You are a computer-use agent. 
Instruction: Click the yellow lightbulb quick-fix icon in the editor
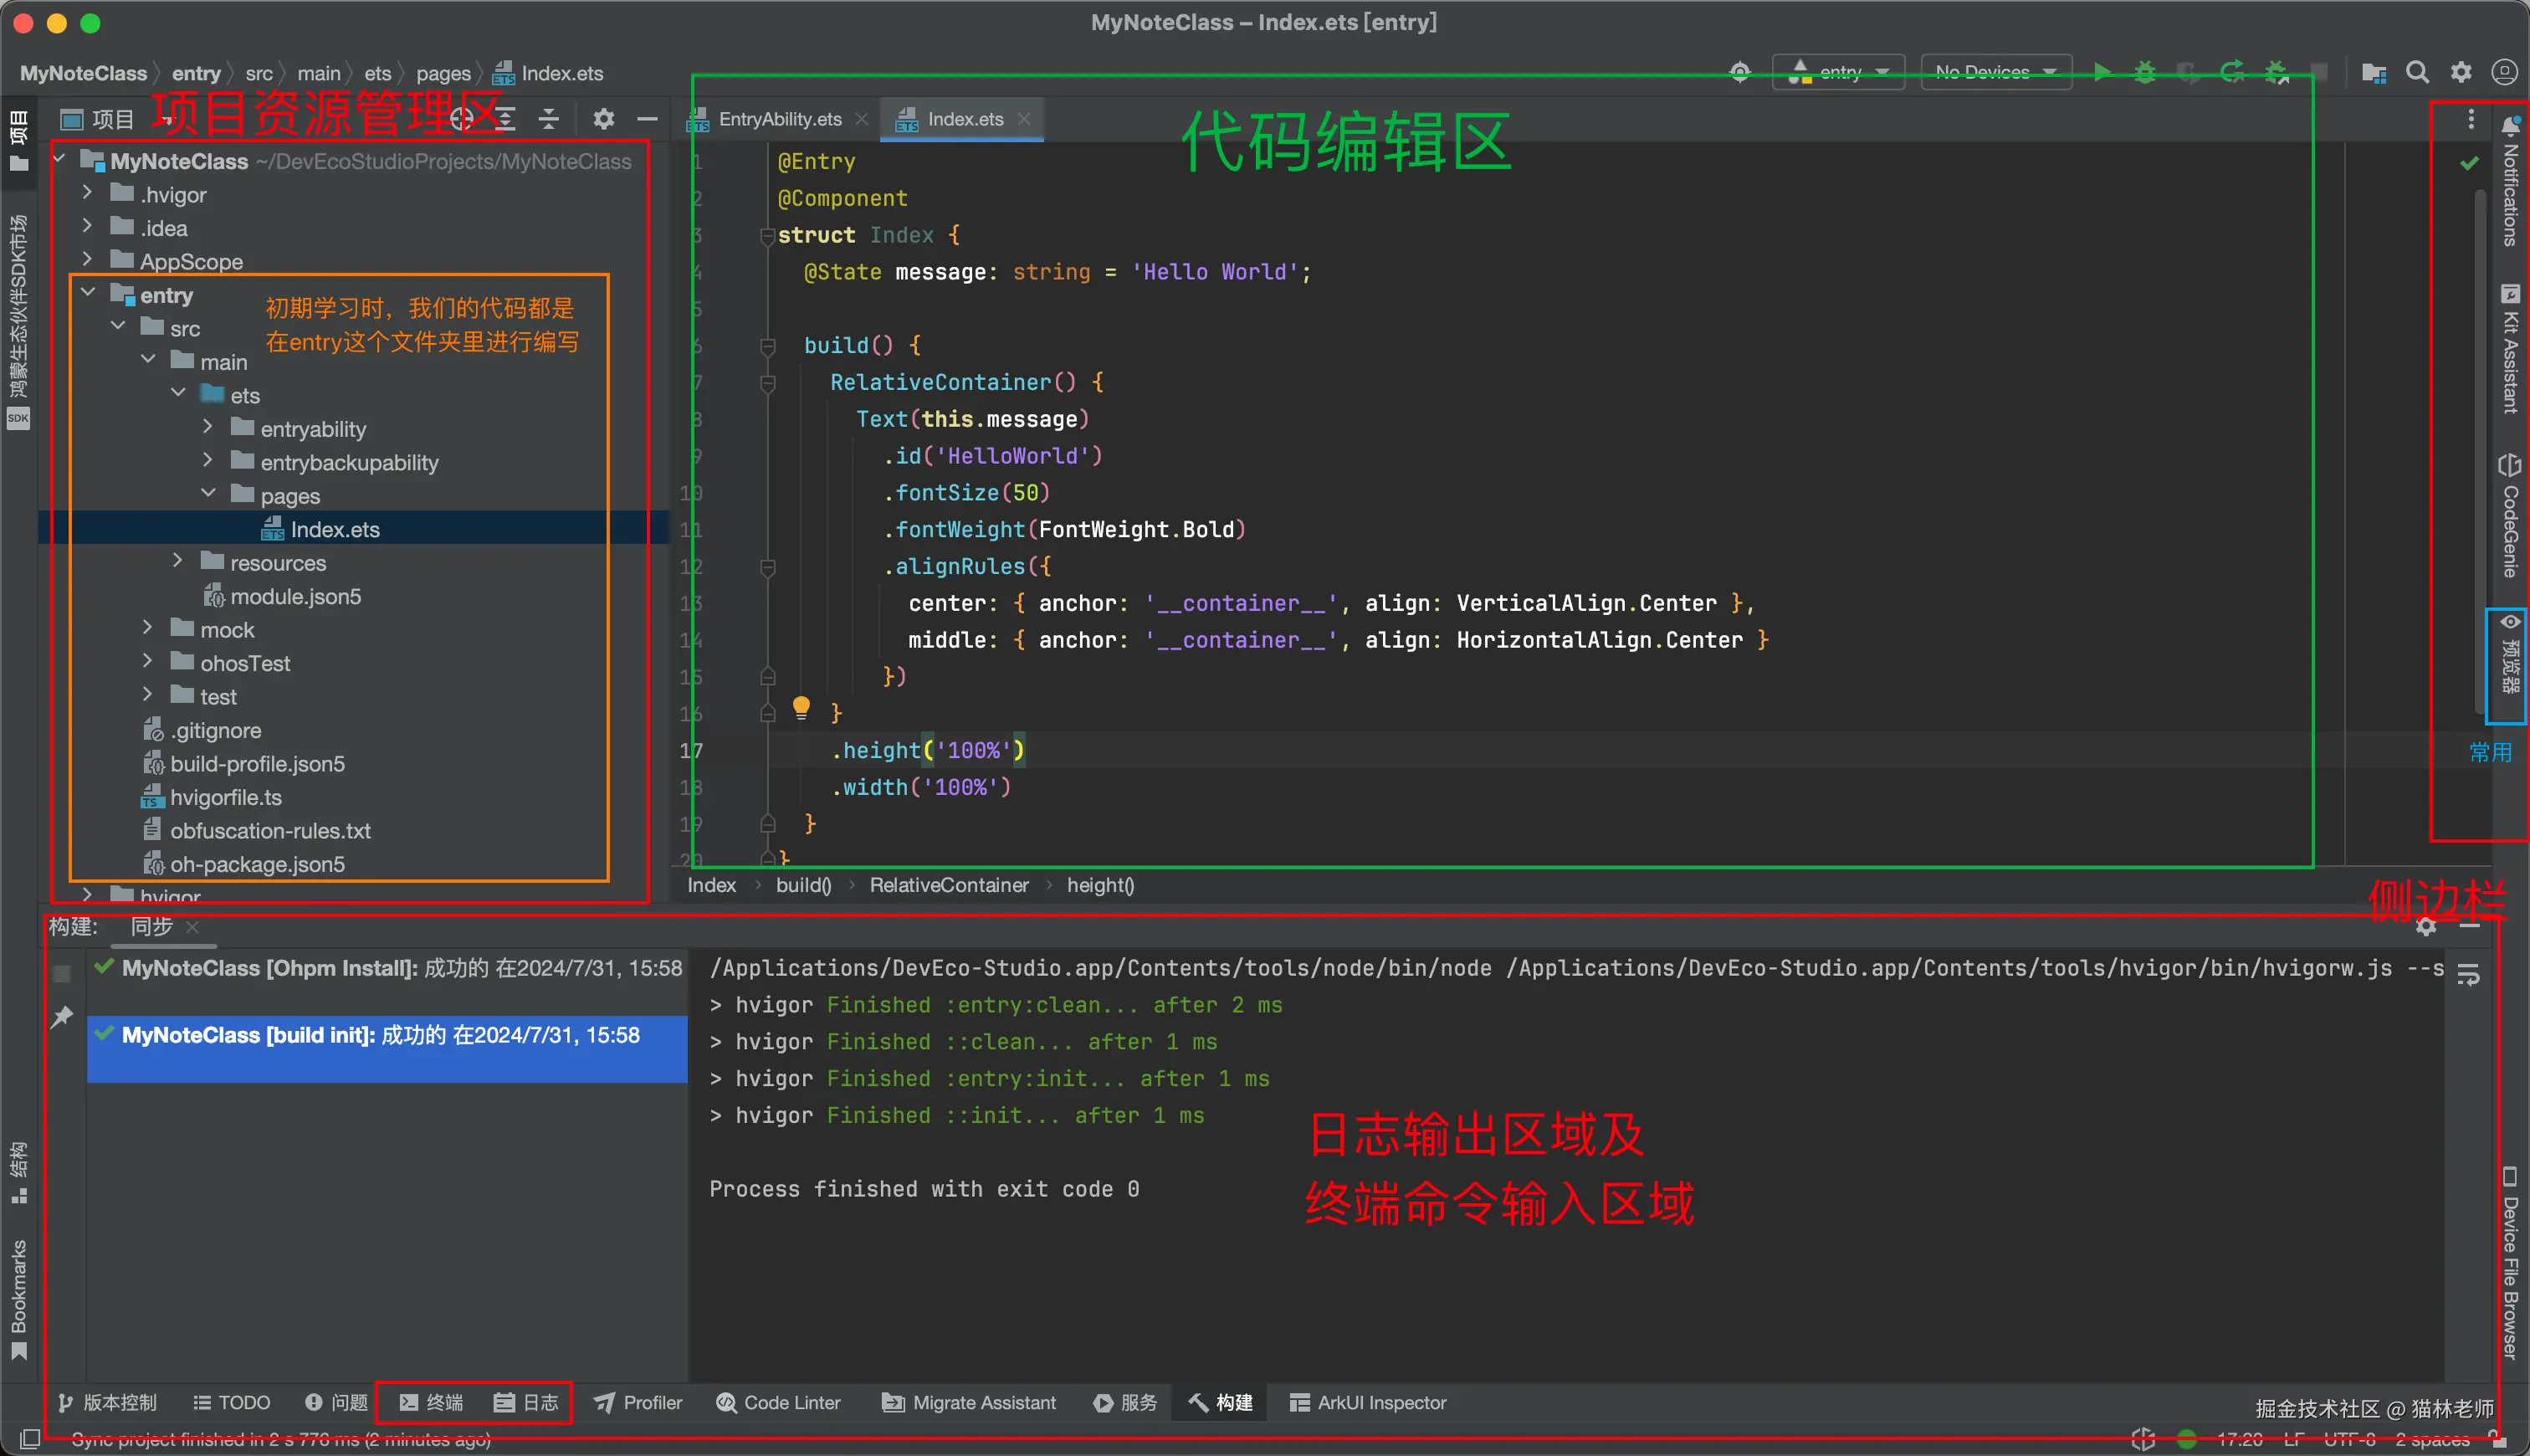pos(801,708)
